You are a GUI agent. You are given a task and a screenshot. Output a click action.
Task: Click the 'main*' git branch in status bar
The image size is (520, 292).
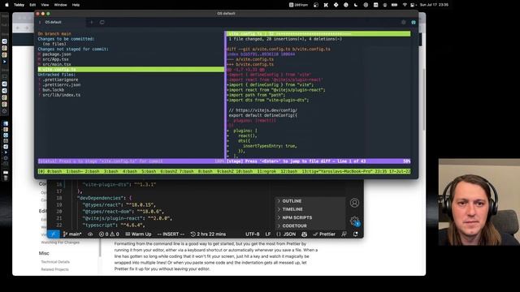click(x=72, y=234)
